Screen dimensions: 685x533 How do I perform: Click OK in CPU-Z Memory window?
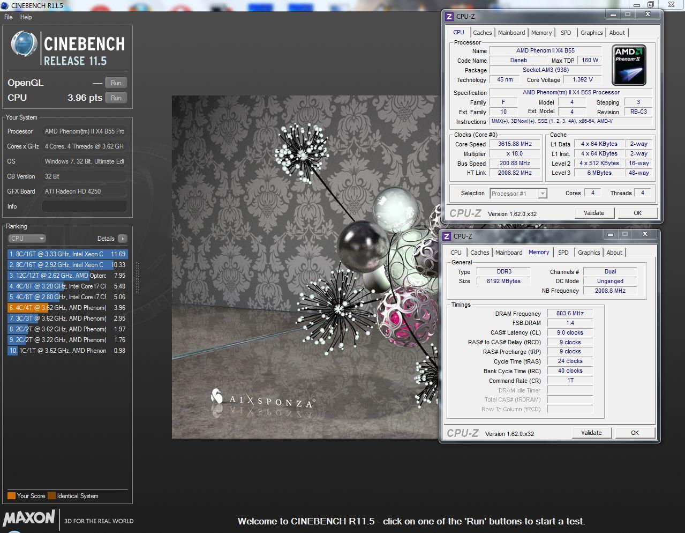coord(635,433)
